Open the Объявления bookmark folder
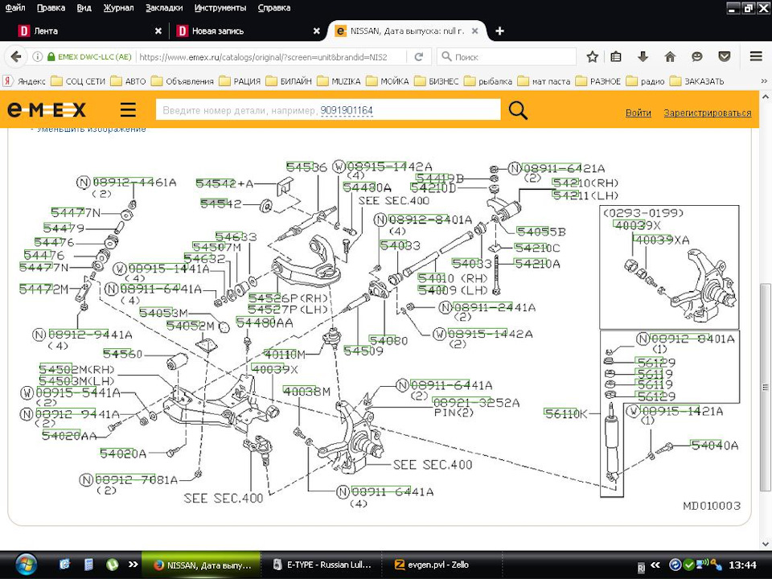 tap(183, 80)
